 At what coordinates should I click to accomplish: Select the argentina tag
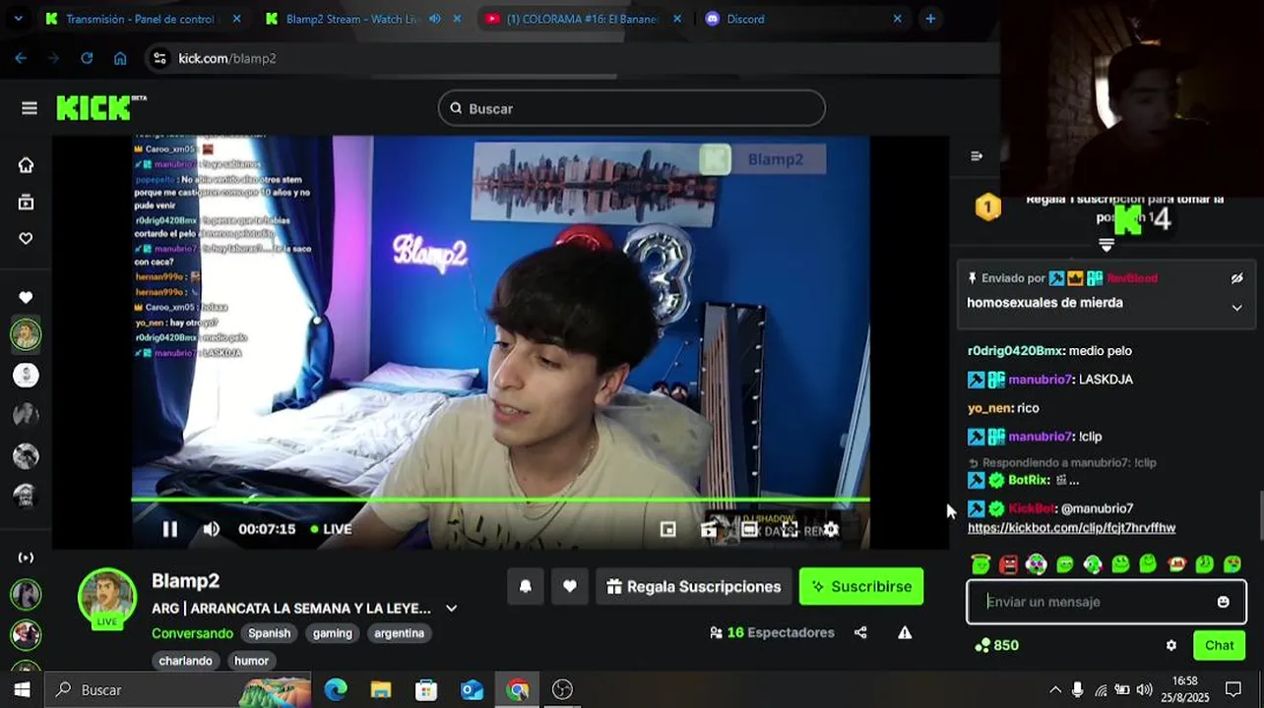coord(399,633)
